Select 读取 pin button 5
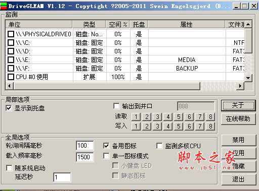Screen dimensions: 259x191 [179, 116]
